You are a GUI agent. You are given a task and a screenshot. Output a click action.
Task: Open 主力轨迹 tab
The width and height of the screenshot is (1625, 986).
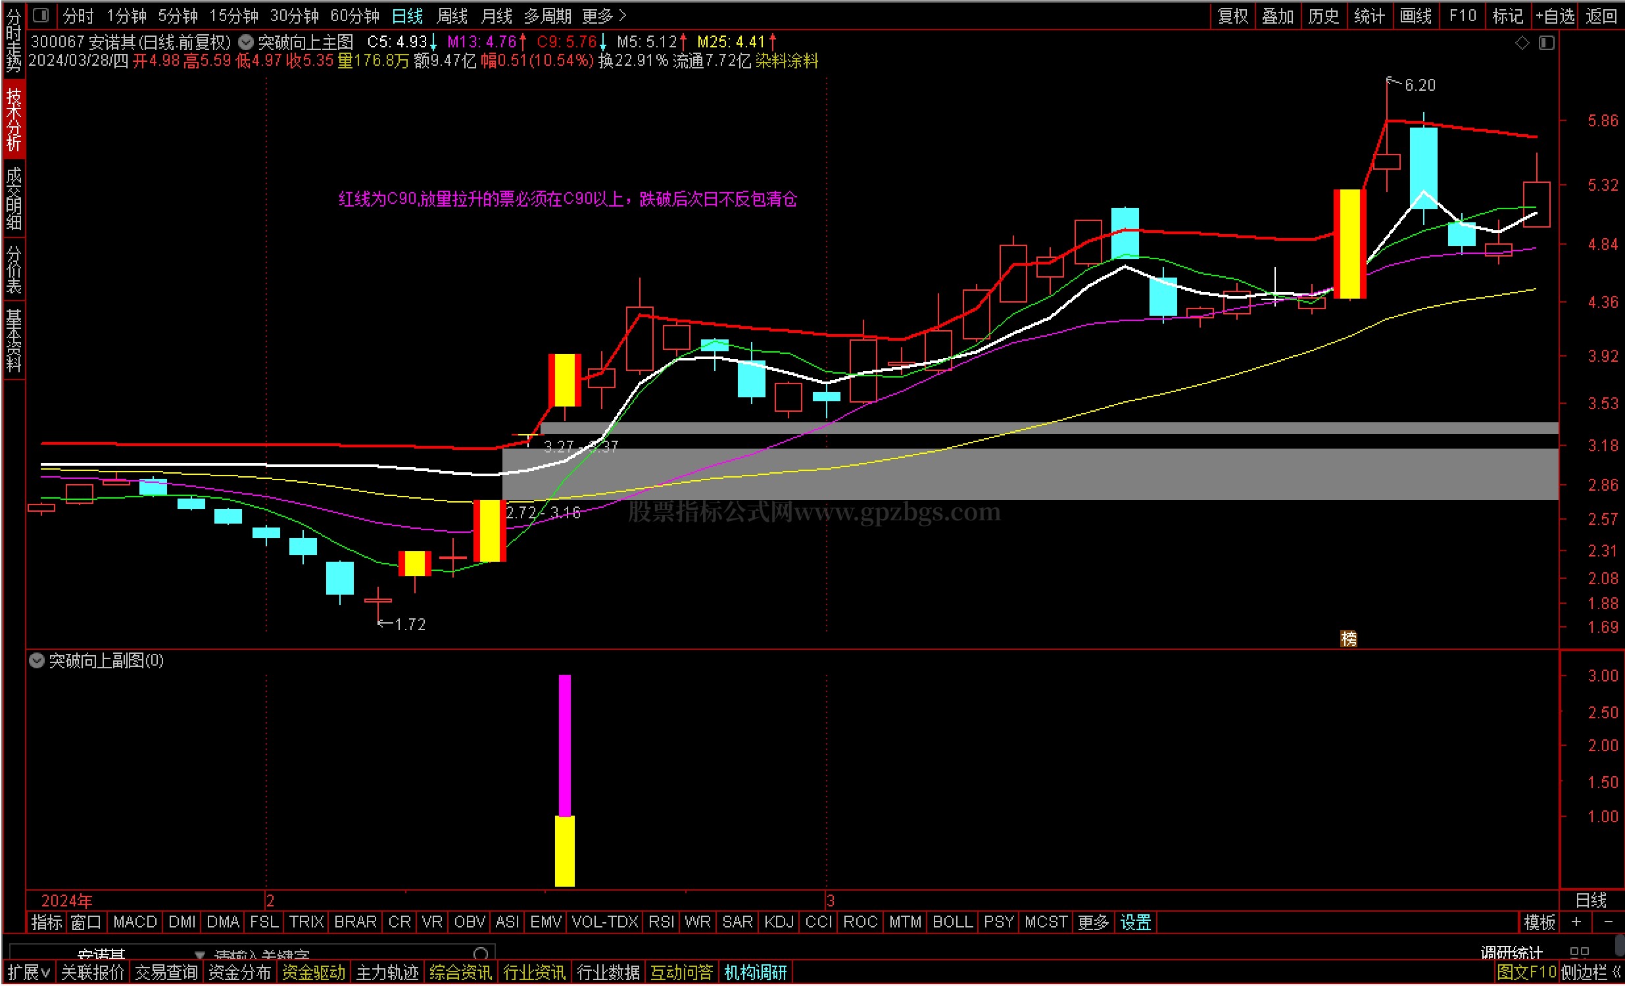387,972
